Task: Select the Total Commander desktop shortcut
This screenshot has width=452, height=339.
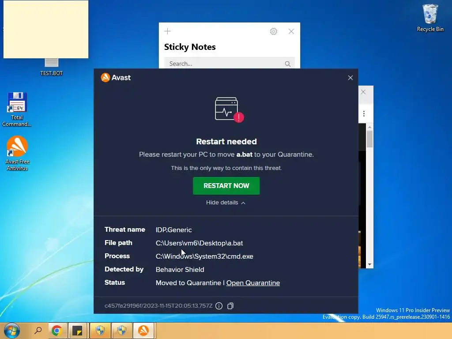Action: coord(17,109)
